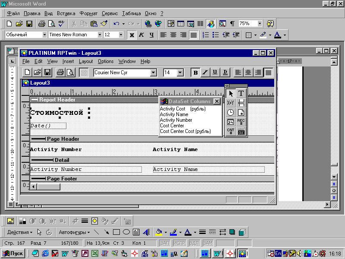The height and width of the screenshot is (259, 345).
Task: Open the Word font size 12 dropdown
Action: pyautogui.click(x=121, y=35)
